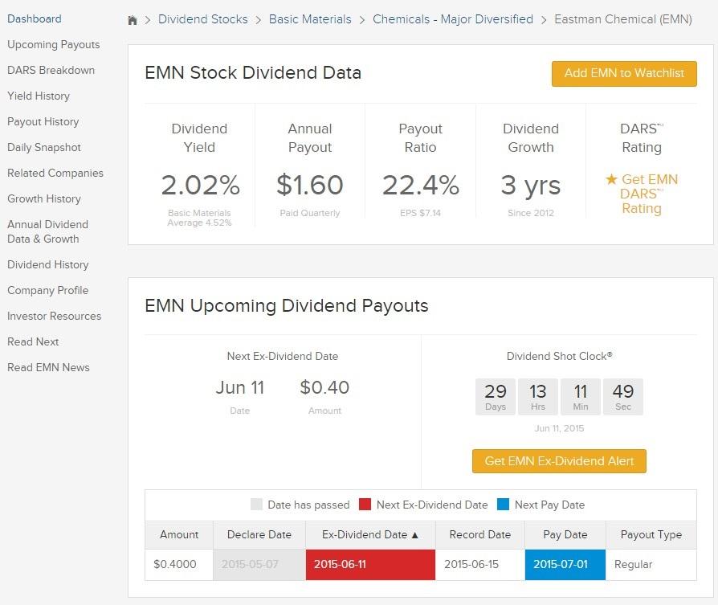Click the blue 2015-07-01 pay date cell
This screenshot has width=718, height=605.
565,564
